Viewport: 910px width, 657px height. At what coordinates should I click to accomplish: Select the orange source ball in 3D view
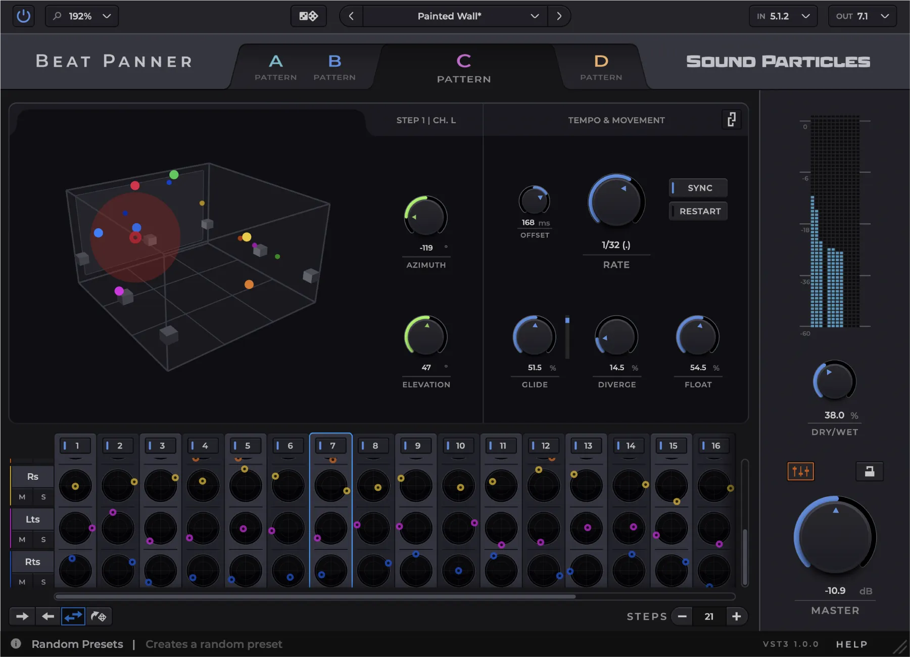click(249, 284)
